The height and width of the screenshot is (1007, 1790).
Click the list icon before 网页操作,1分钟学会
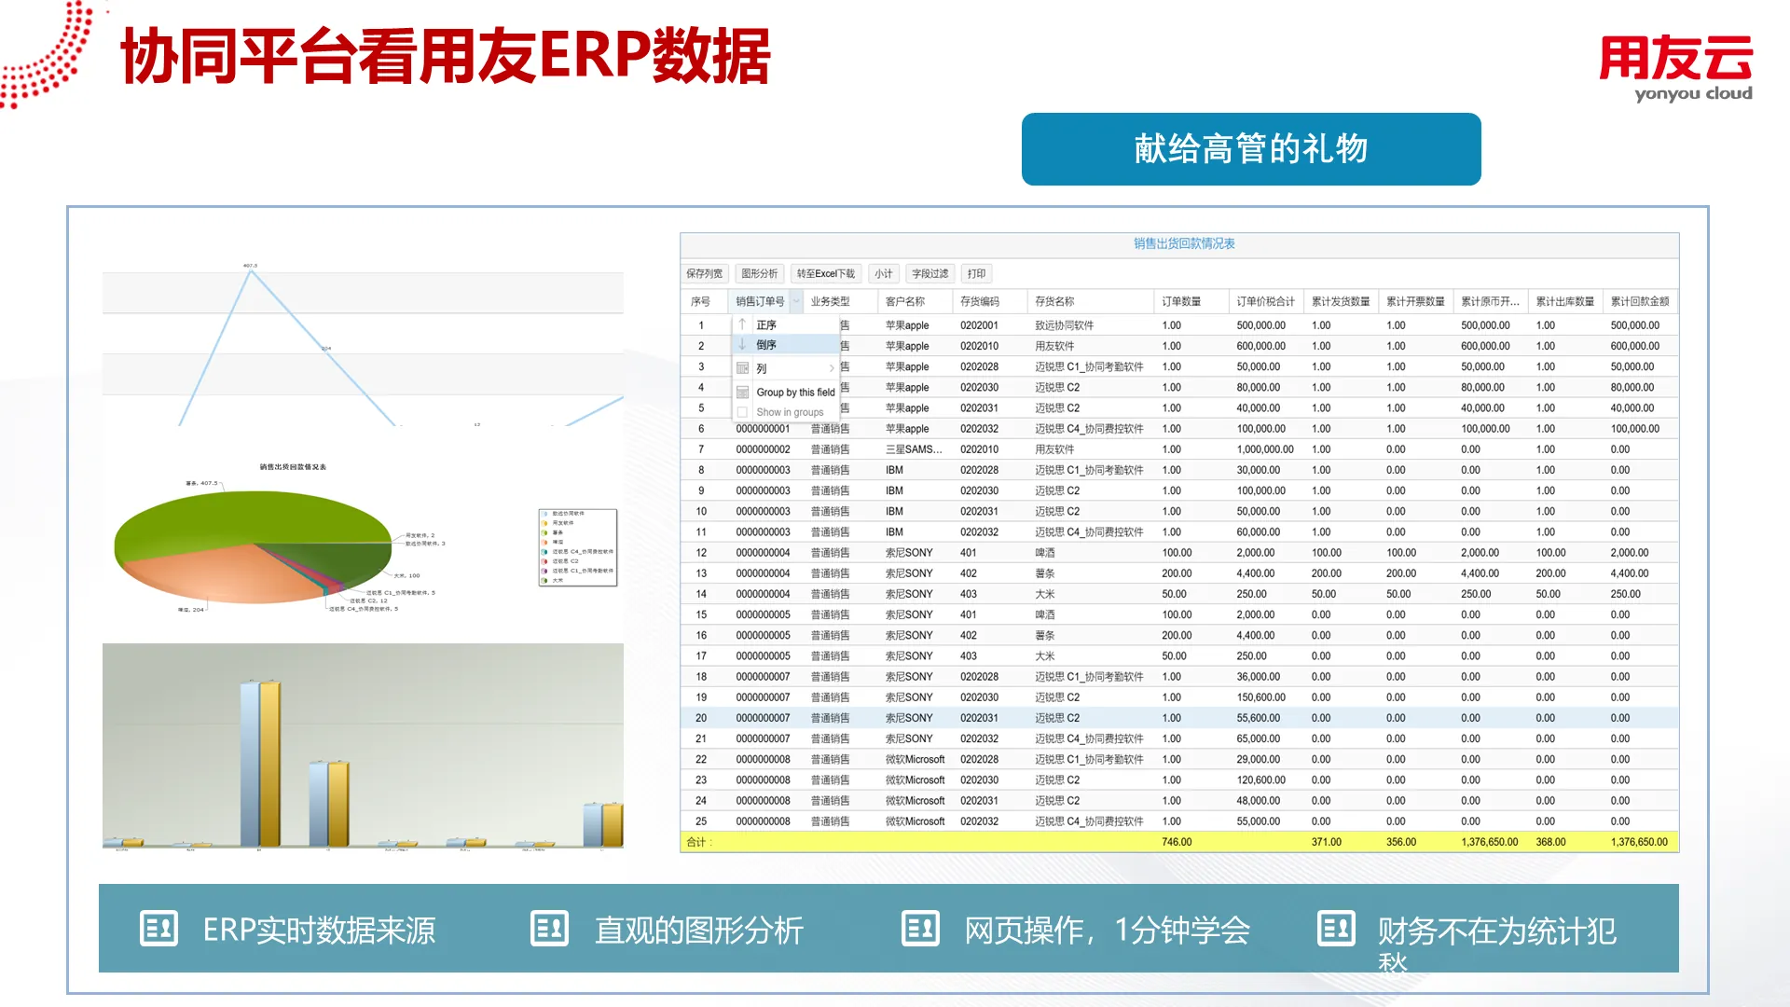pos(920,929)
